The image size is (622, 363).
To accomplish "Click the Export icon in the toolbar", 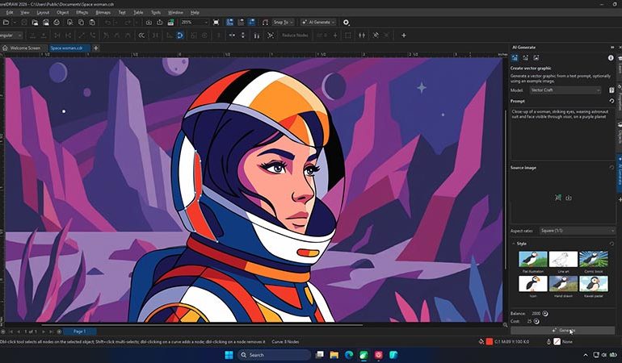I will click(x=159, y=23).
